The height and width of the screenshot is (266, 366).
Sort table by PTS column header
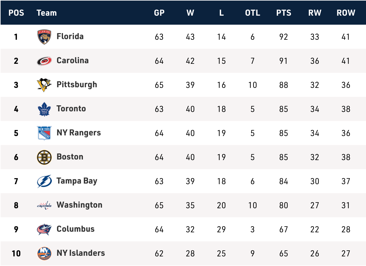pyautogui.click(x=284, y=13)
